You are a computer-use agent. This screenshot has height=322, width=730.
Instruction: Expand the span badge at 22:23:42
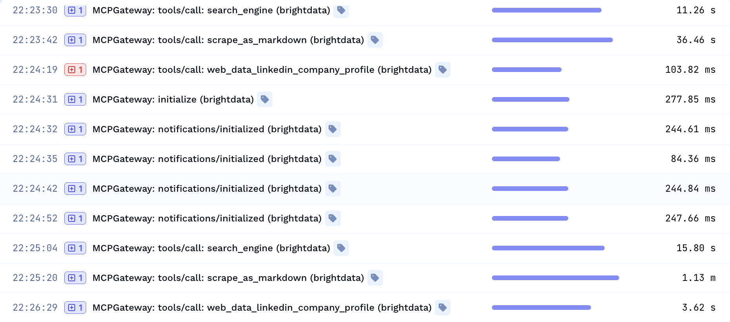[75, 40]
